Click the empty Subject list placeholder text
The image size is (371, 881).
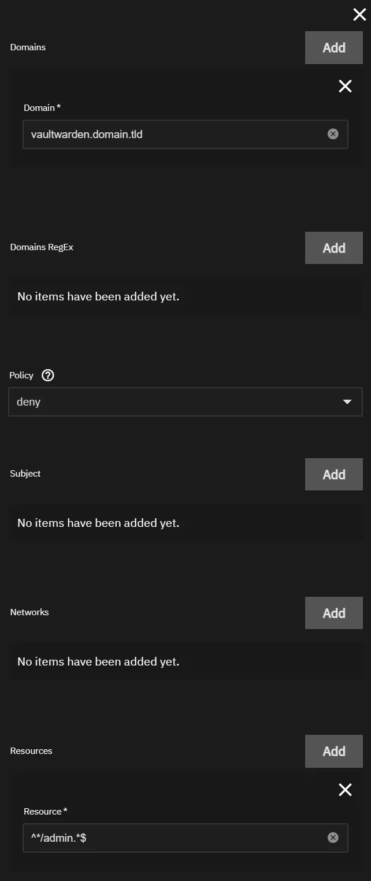point(98,523)
